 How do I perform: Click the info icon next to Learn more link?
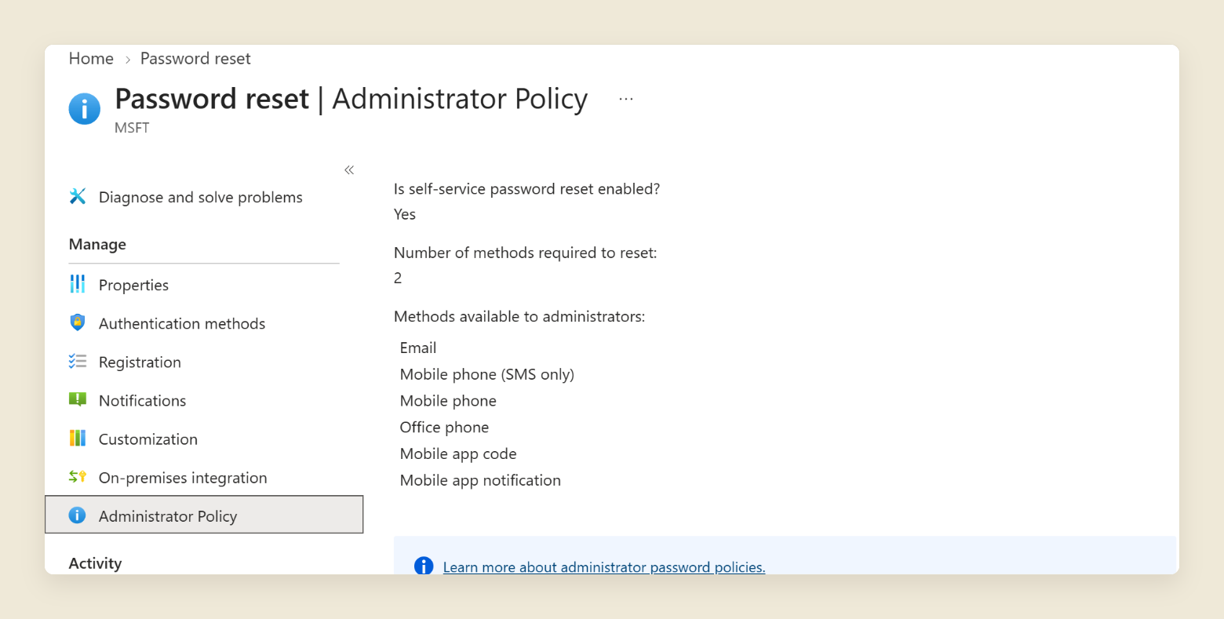pyautogui.click(x=424, y=566)
